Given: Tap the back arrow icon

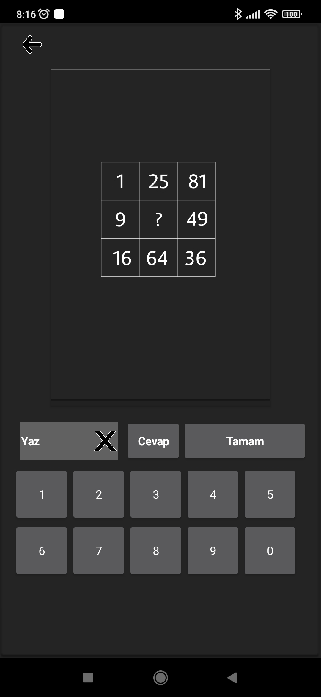Looking at the screenshot, I should [32, 45].
